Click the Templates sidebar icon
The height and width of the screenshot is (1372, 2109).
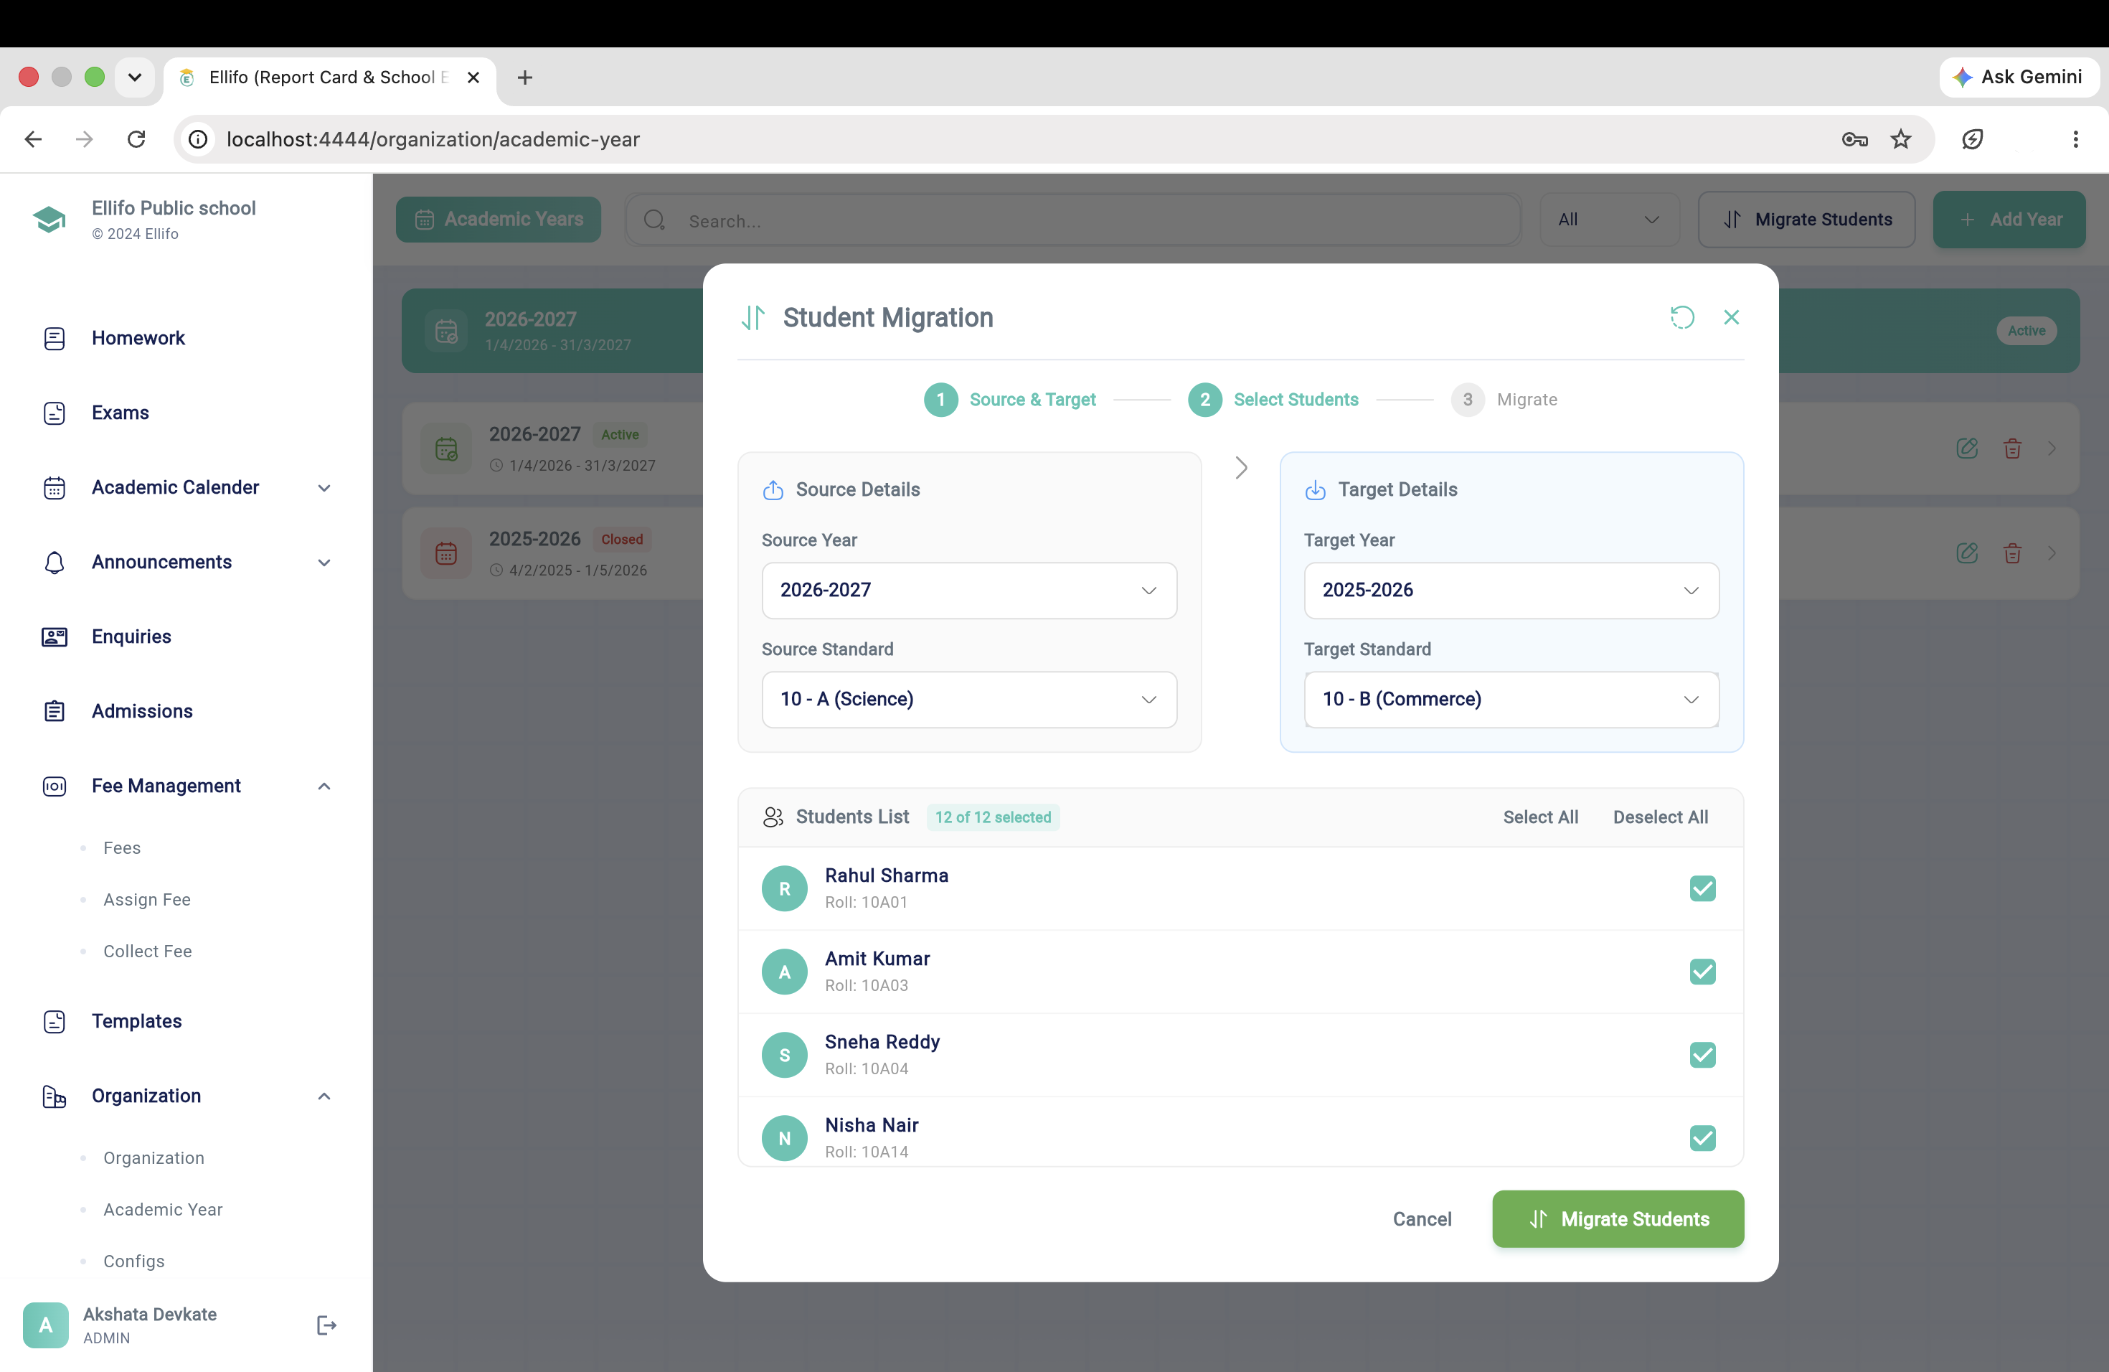54,1021
